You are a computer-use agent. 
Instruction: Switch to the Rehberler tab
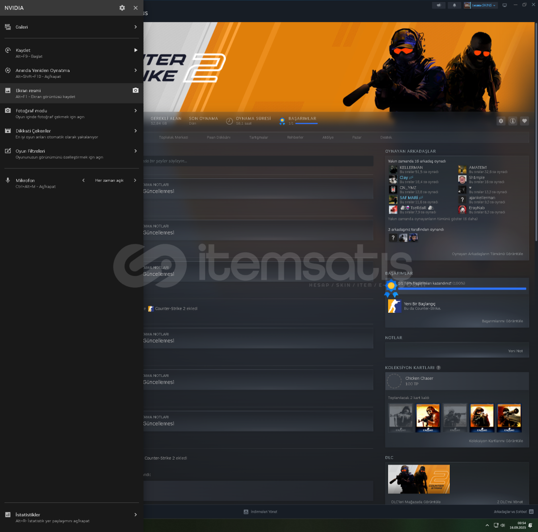pos(295,137)
